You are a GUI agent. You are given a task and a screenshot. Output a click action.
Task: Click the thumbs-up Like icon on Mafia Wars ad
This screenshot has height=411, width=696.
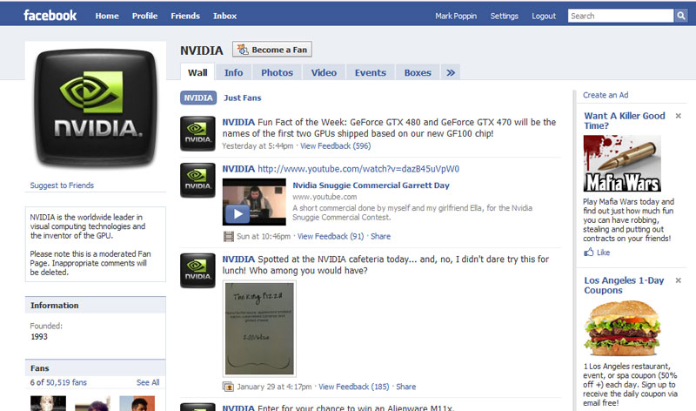tap(589, 253)
